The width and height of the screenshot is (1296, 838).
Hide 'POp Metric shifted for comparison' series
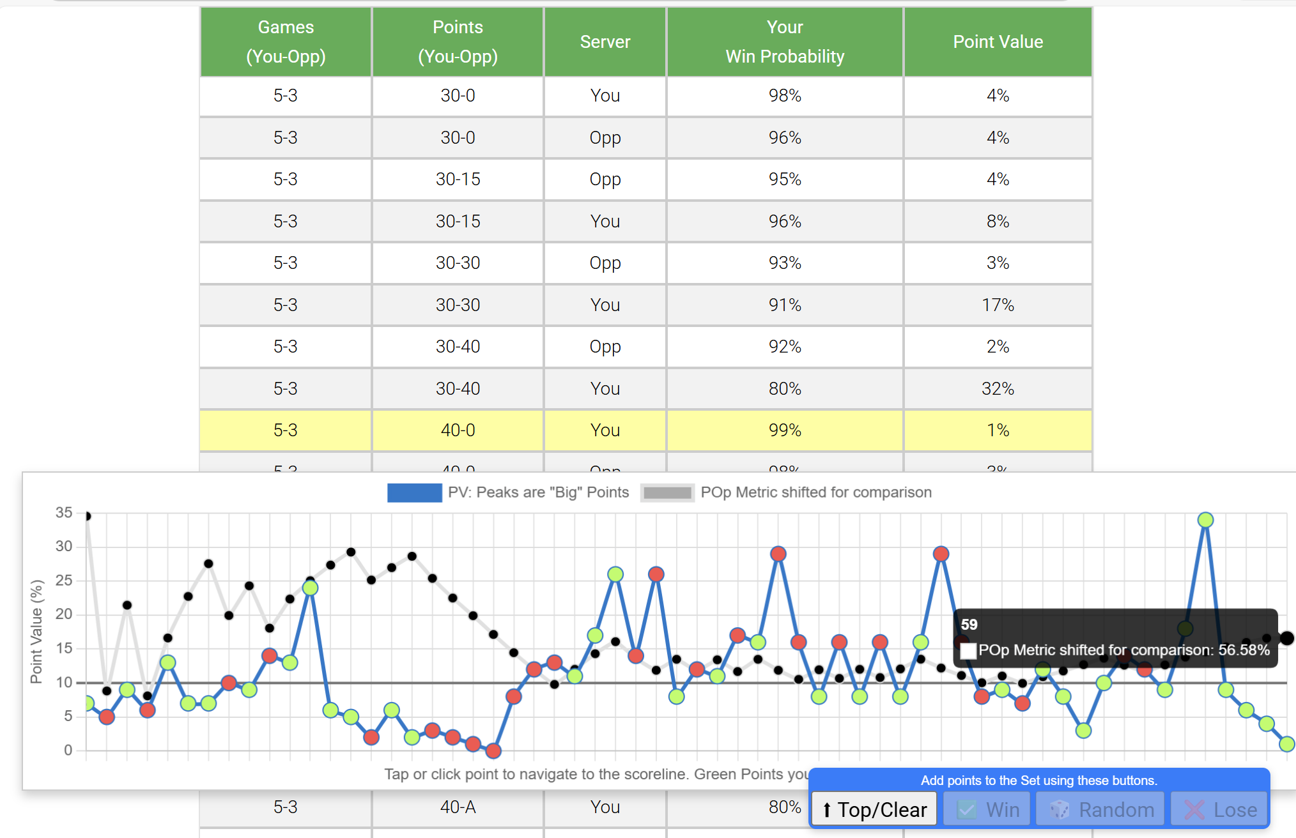pos(816,492)
